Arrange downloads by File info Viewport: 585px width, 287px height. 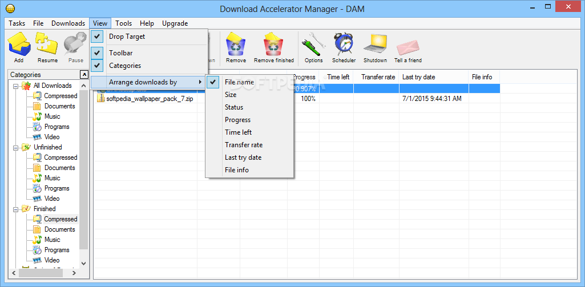[249, 170]
